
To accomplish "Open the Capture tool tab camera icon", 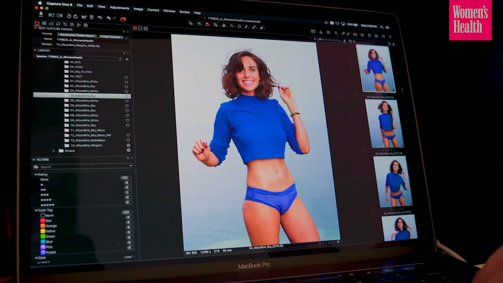I will pos(44,24).
